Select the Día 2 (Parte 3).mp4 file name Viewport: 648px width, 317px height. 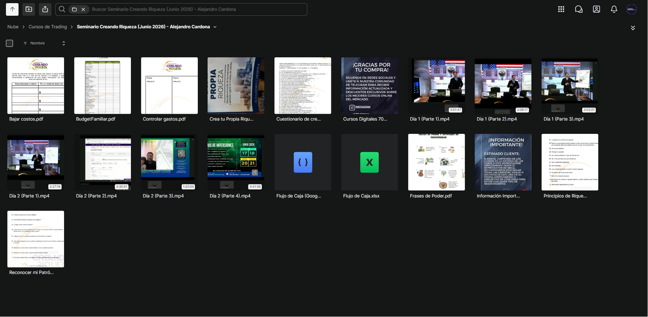click(x=163, y=196)
